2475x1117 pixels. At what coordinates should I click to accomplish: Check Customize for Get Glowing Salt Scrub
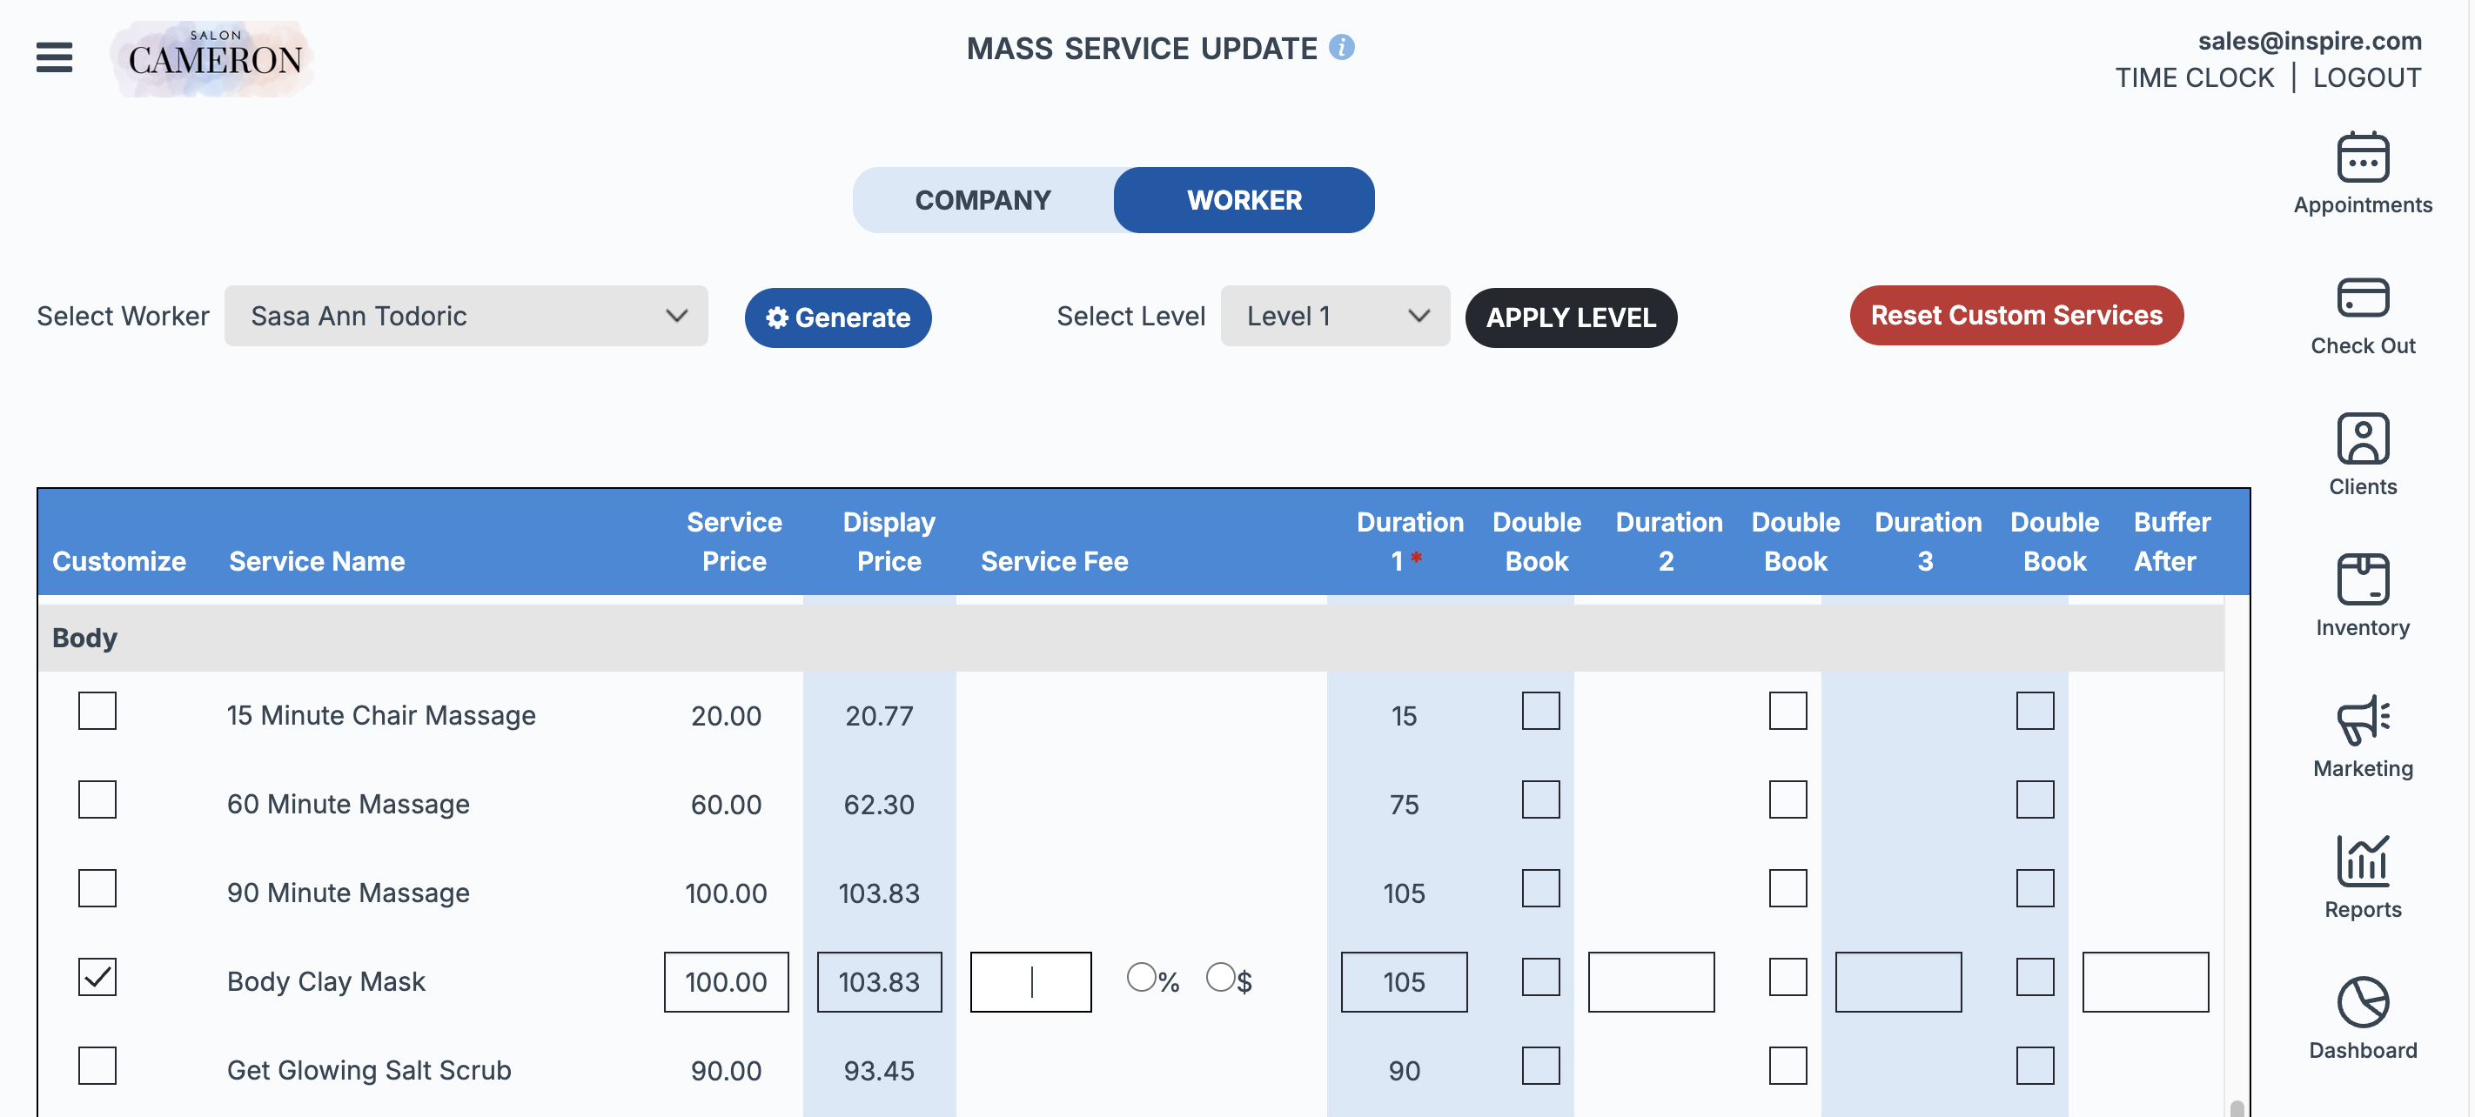click(97, 1066)
